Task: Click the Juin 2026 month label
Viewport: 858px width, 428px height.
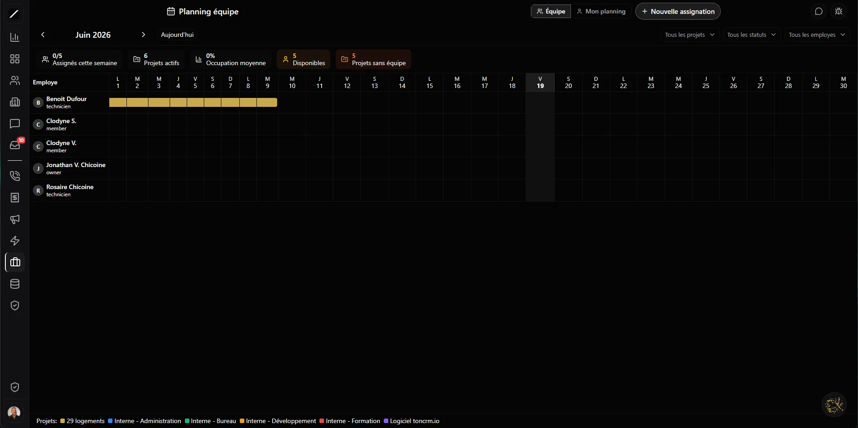Action: point(93,35)
